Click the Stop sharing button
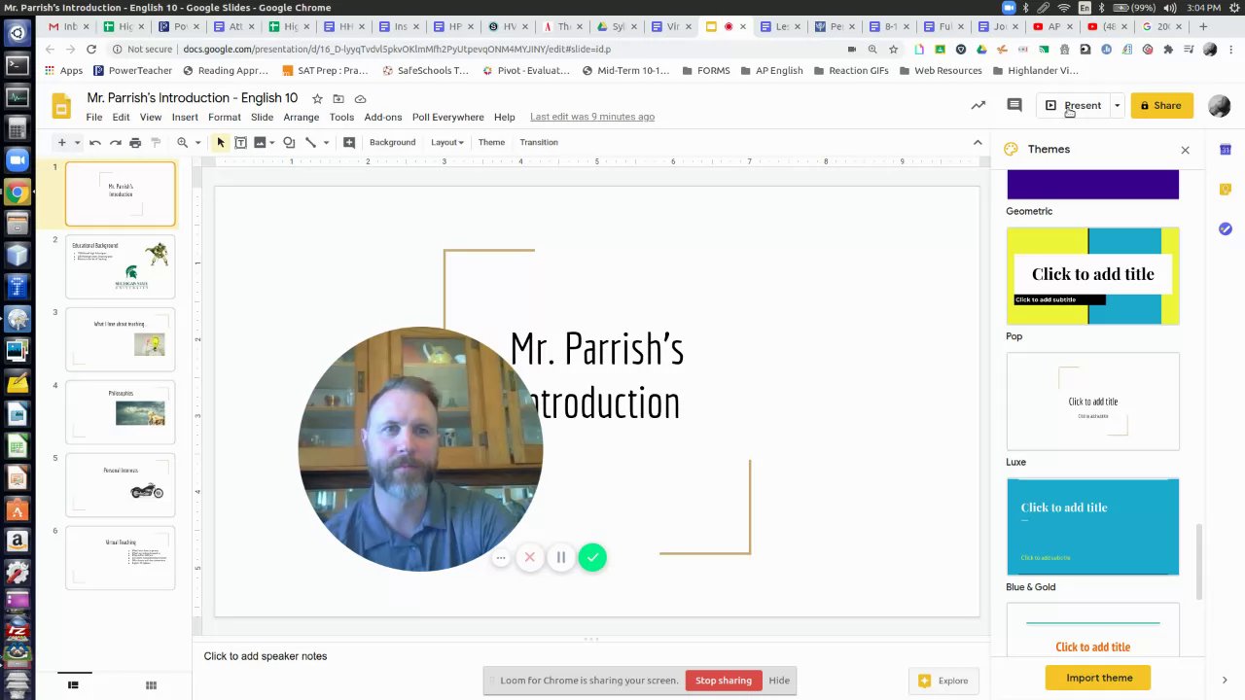This screenshot has width=1245, height=700. coord(724,681)
